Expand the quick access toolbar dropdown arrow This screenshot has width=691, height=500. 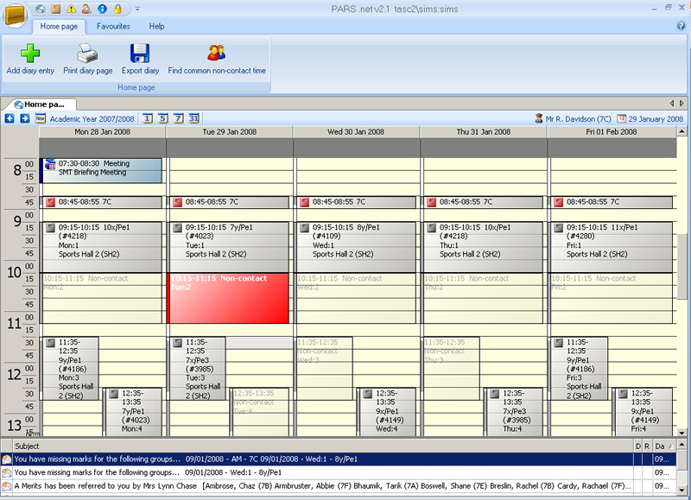click(138, 9)
